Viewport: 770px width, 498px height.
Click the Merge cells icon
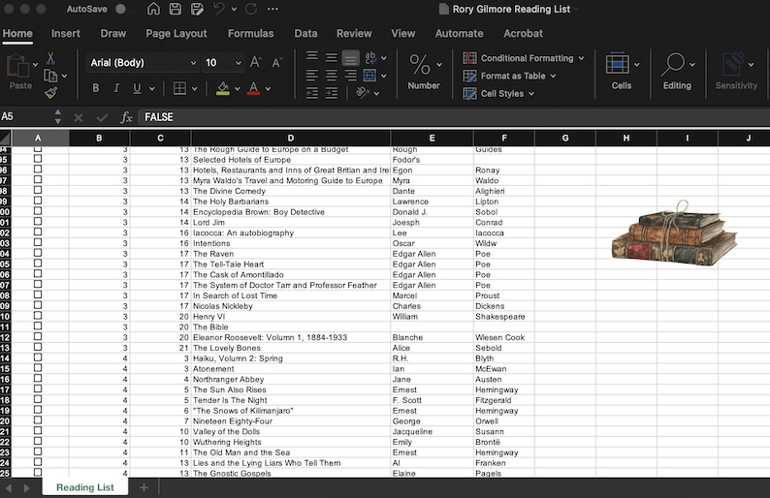[x=369, y=76]
